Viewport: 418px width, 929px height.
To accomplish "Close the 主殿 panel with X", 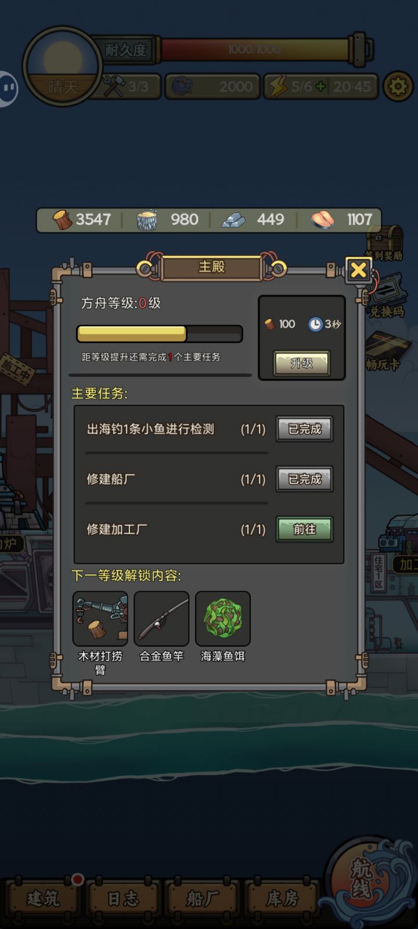I will click(x=359, y=269).
